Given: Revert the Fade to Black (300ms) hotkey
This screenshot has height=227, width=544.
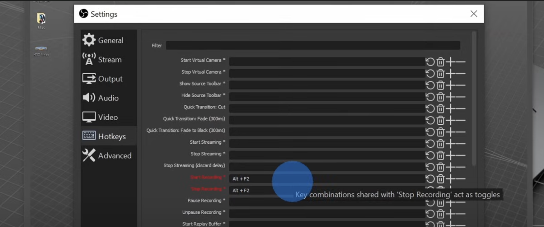Looking at the screenshot, I should [430, 132].
